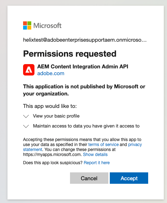Screen dimensions: 167x203
Task: Open the adobe.com publisher link
Action: click(x=51, y=73)
